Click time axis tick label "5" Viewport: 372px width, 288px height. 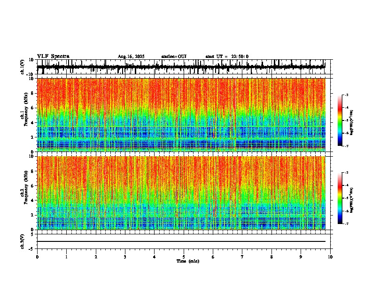(x=184, y=257)
